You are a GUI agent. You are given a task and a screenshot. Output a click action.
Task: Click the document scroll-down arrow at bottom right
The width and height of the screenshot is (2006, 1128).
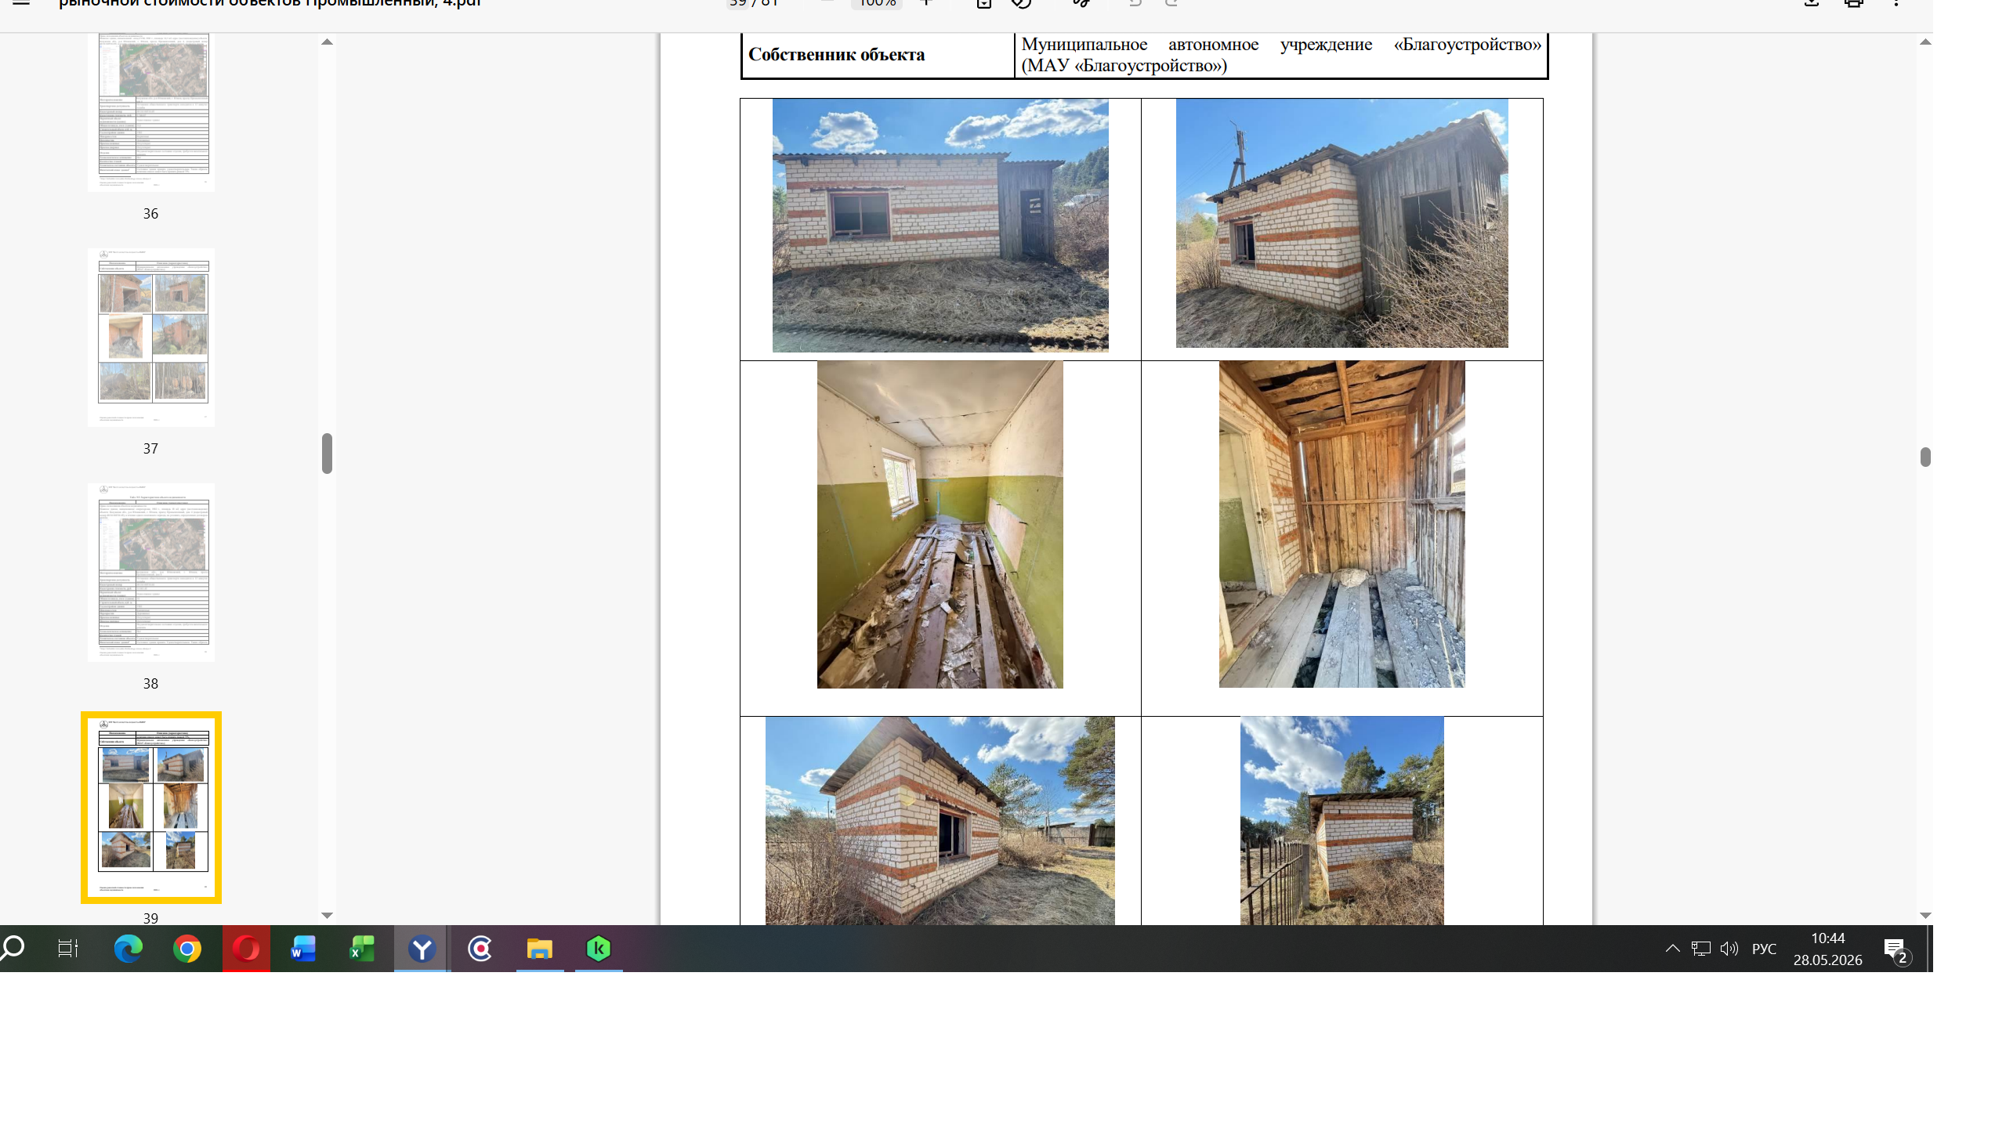pos(1925,915)
